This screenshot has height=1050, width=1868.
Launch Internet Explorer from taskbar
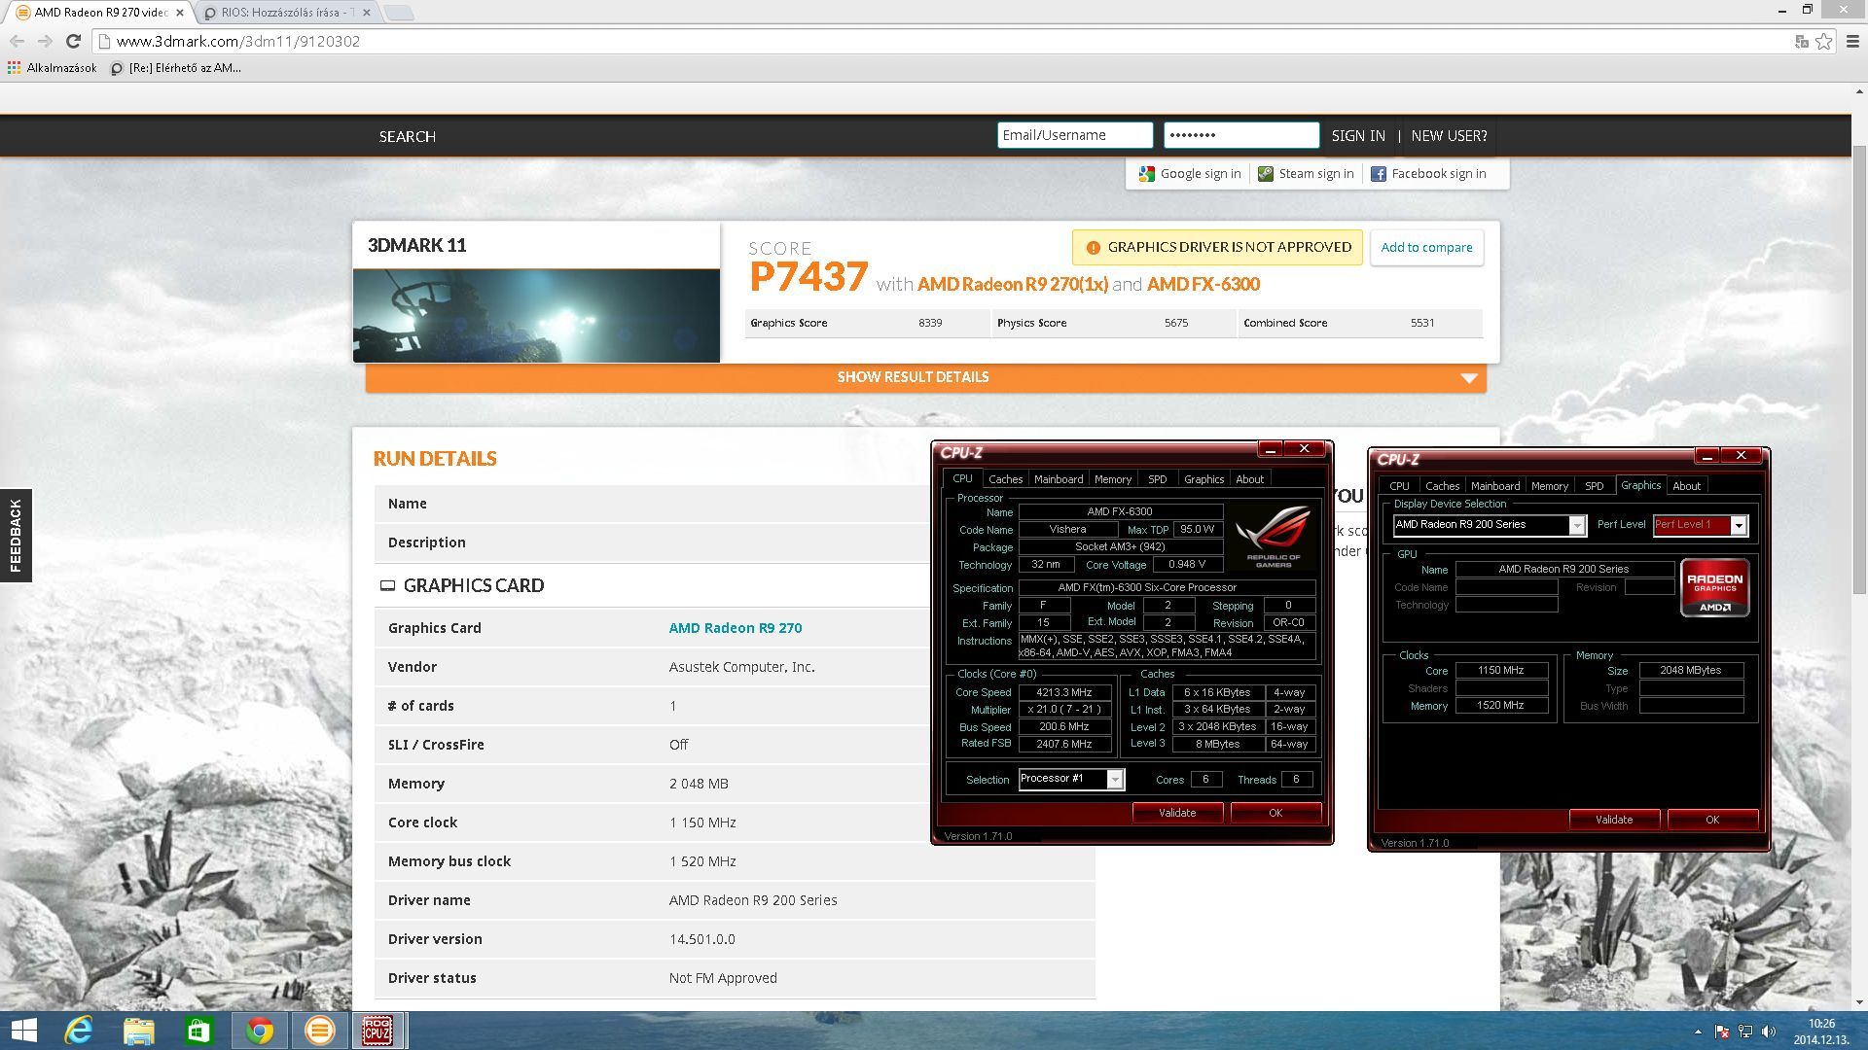79,1031
